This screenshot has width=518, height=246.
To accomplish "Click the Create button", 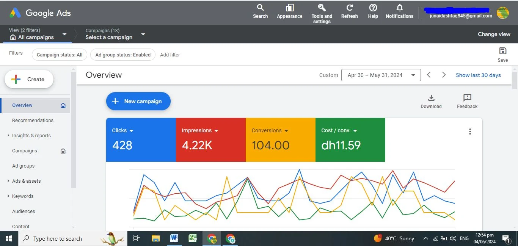I will 29,79.
